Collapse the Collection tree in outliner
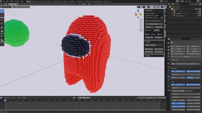The height and width of the screenshot is (113, 202). coord(170,9)
